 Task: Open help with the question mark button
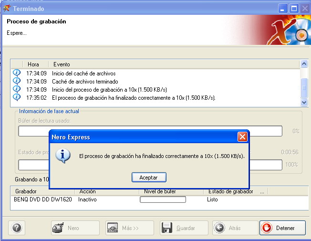point(17,228)
